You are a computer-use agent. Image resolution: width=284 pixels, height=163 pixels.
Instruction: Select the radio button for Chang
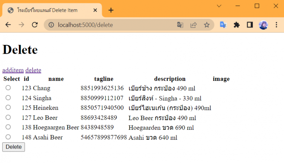8,88
